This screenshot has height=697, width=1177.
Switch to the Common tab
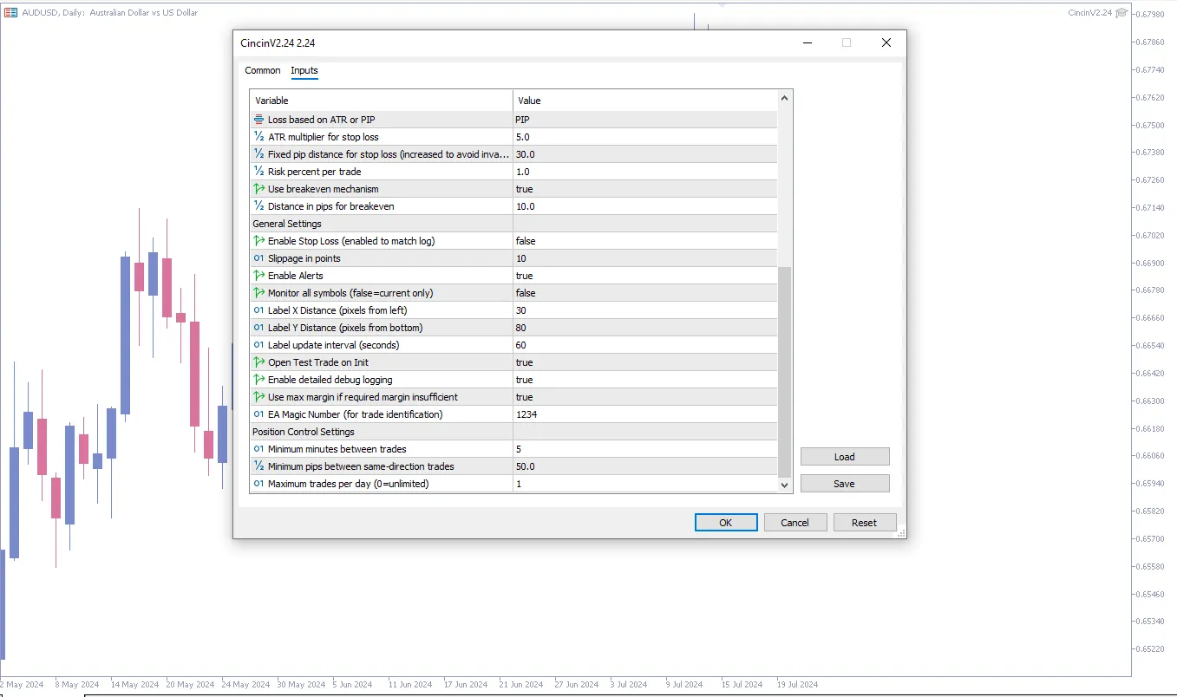coord(262,71)
